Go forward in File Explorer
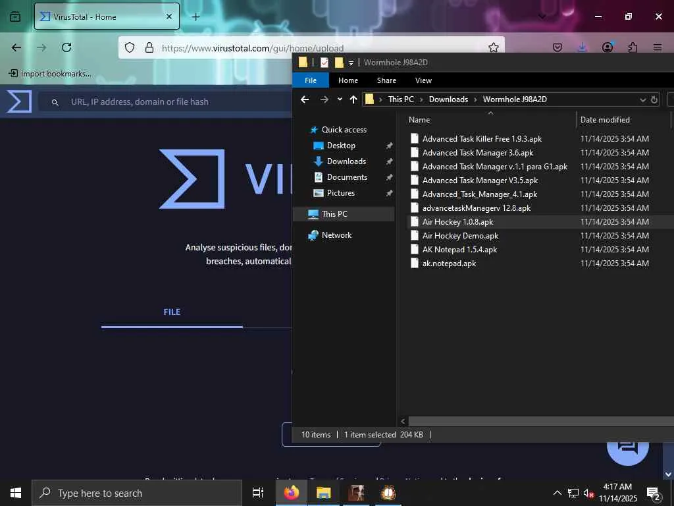This screenshot has width=674, height=506. (324, 99)
